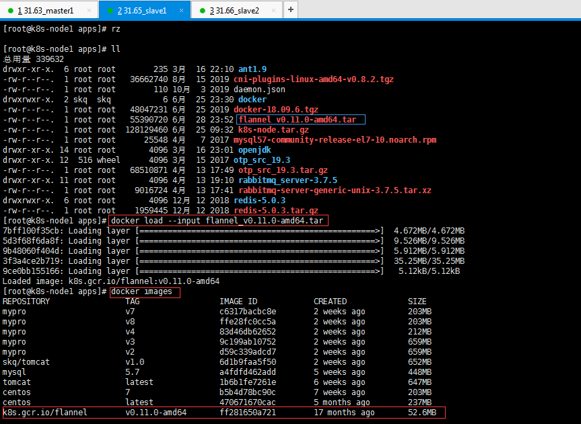Click flannel_v0.11.0-amd64.tar in file listing
This screenshot has width=581, height=424.
[298, 120]
